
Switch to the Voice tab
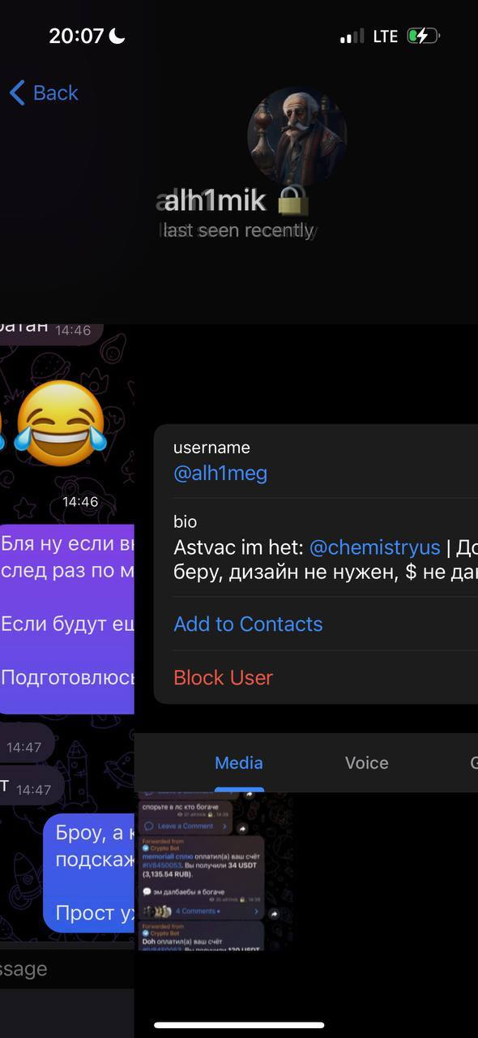(366, 763)
